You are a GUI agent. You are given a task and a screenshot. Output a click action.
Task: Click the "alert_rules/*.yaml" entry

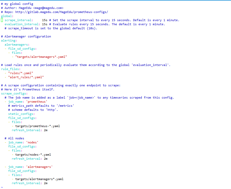26,77
